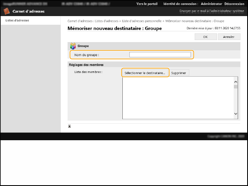This screenshot has width=248, height=186.
Task: Click the colorful Groupe icon
Action: tap(73, 46)
